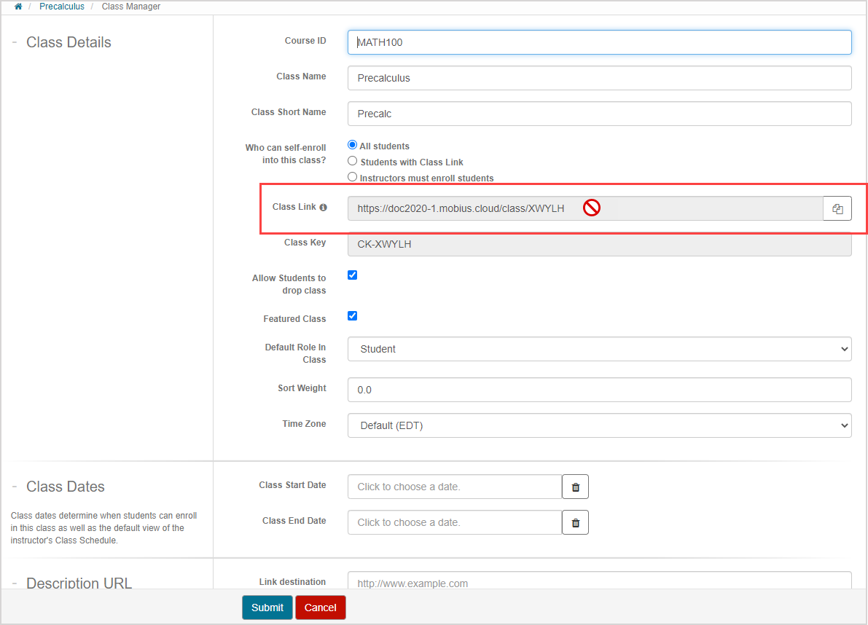Viewport: 868px width, 625px height.
Task: Click the Class Start Date field
Action: (x=454, y=487)
